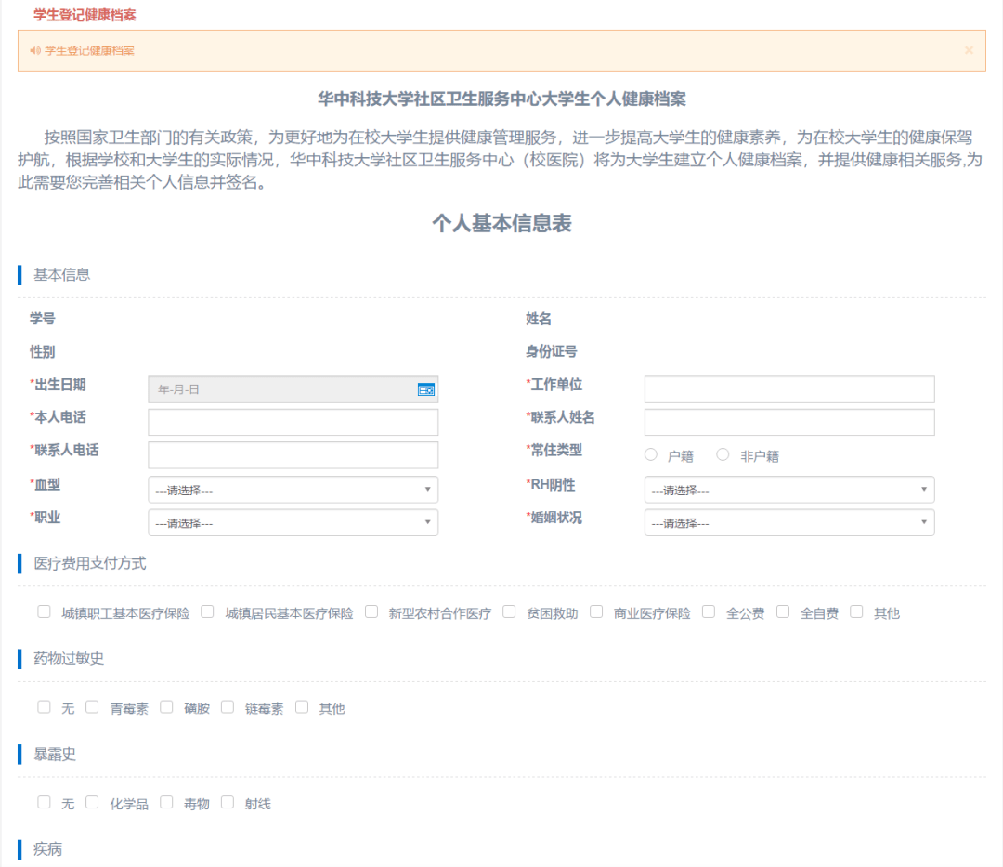Click the 个人基本信息表 heading
Screen dimensions: 1003x867
(501, 223)
